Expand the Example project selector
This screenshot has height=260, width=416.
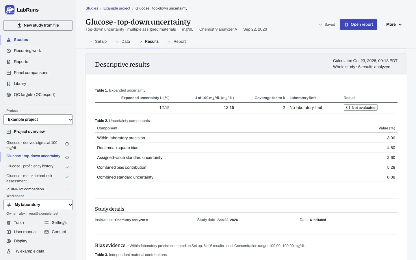point(38,120)
